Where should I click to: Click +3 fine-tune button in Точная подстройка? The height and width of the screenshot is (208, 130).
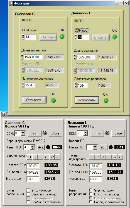coord(120,157)
